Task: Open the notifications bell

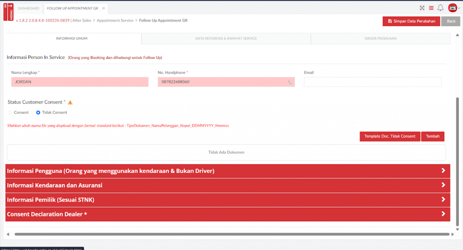Action: [x=440, y=8]
